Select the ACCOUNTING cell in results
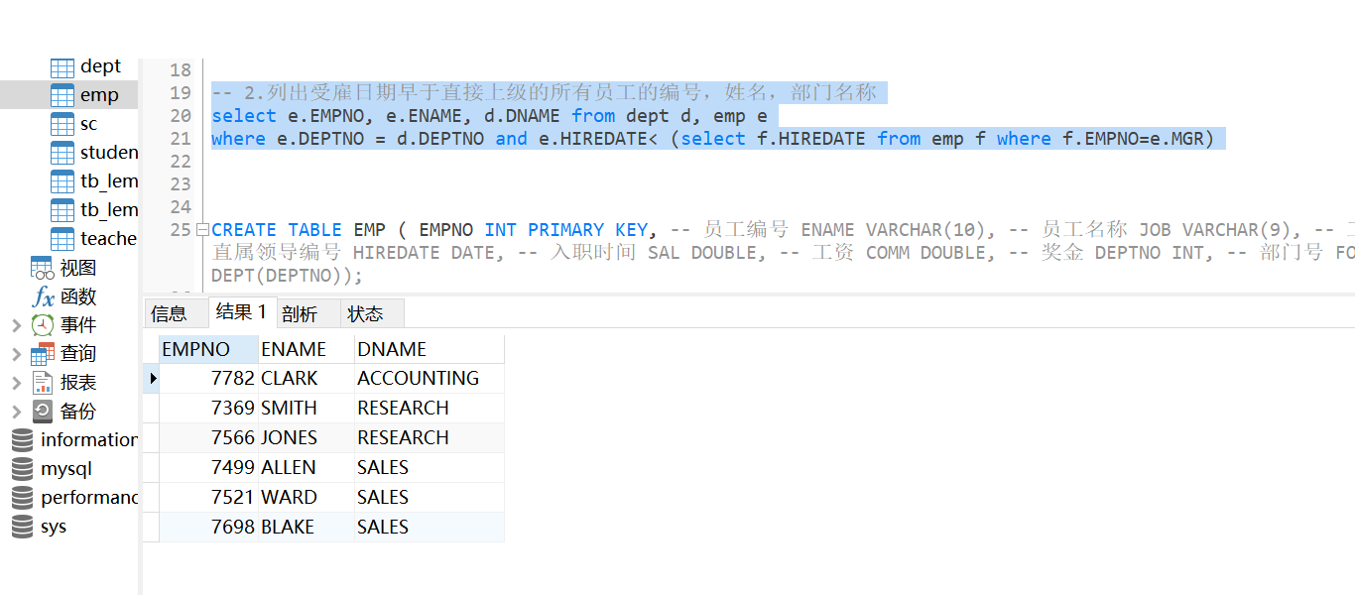Viewport: 1355px width, 595px height. click(418, 379)
